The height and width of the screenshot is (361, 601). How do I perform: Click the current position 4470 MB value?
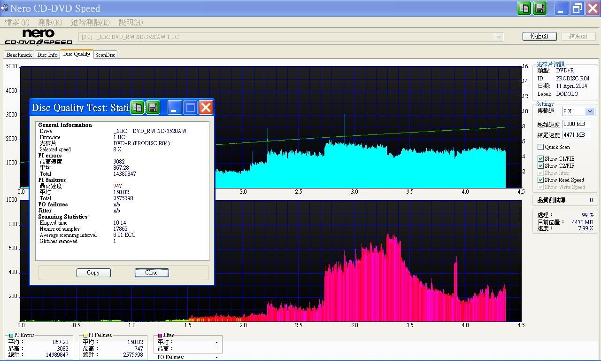583,222
